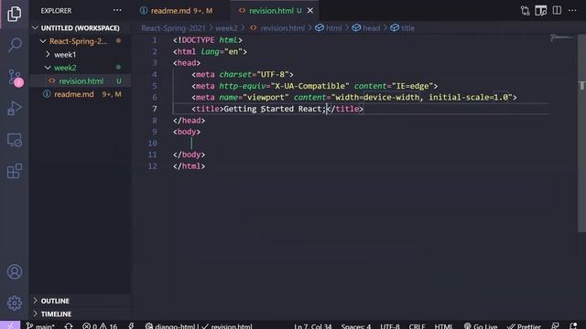The height and width of the screenshot is (329, 586).
Task: Click the closing </html> tag on line 12
Action: coord(189,166)
